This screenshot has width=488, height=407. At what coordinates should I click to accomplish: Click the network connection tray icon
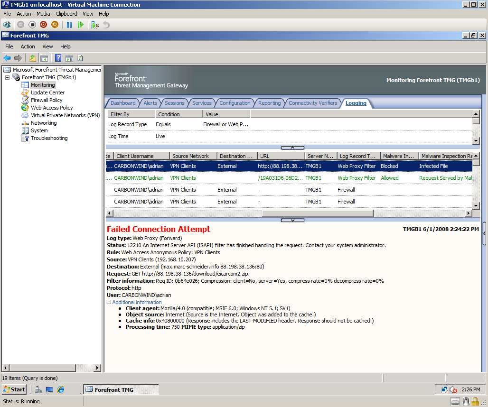point(444,389)
